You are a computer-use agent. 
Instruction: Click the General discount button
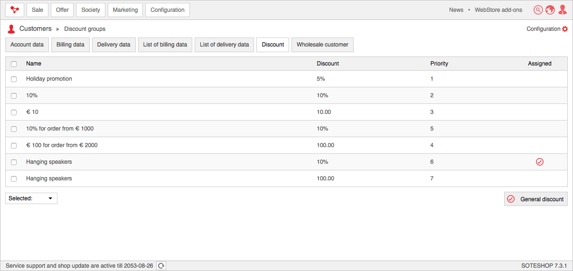point(535,199)
